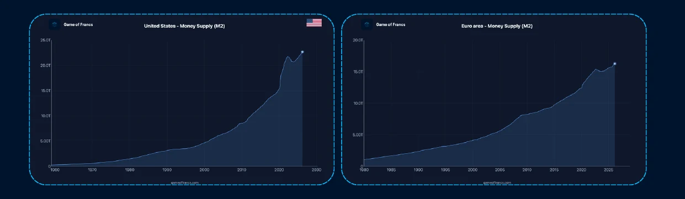The image size is (685, 199).
Task: Click the 2000 year label on Euro chart
Action: click(472, 170)
